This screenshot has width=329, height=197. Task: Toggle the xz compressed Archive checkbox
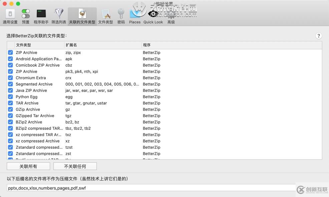(10, 141)
